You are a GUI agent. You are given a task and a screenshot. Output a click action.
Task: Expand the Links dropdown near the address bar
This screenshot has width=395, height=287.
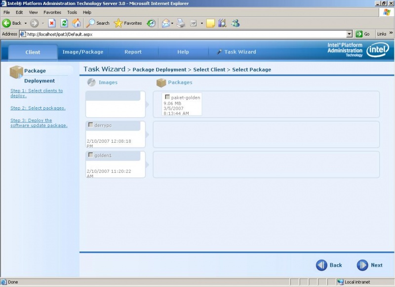click(390, 34)
